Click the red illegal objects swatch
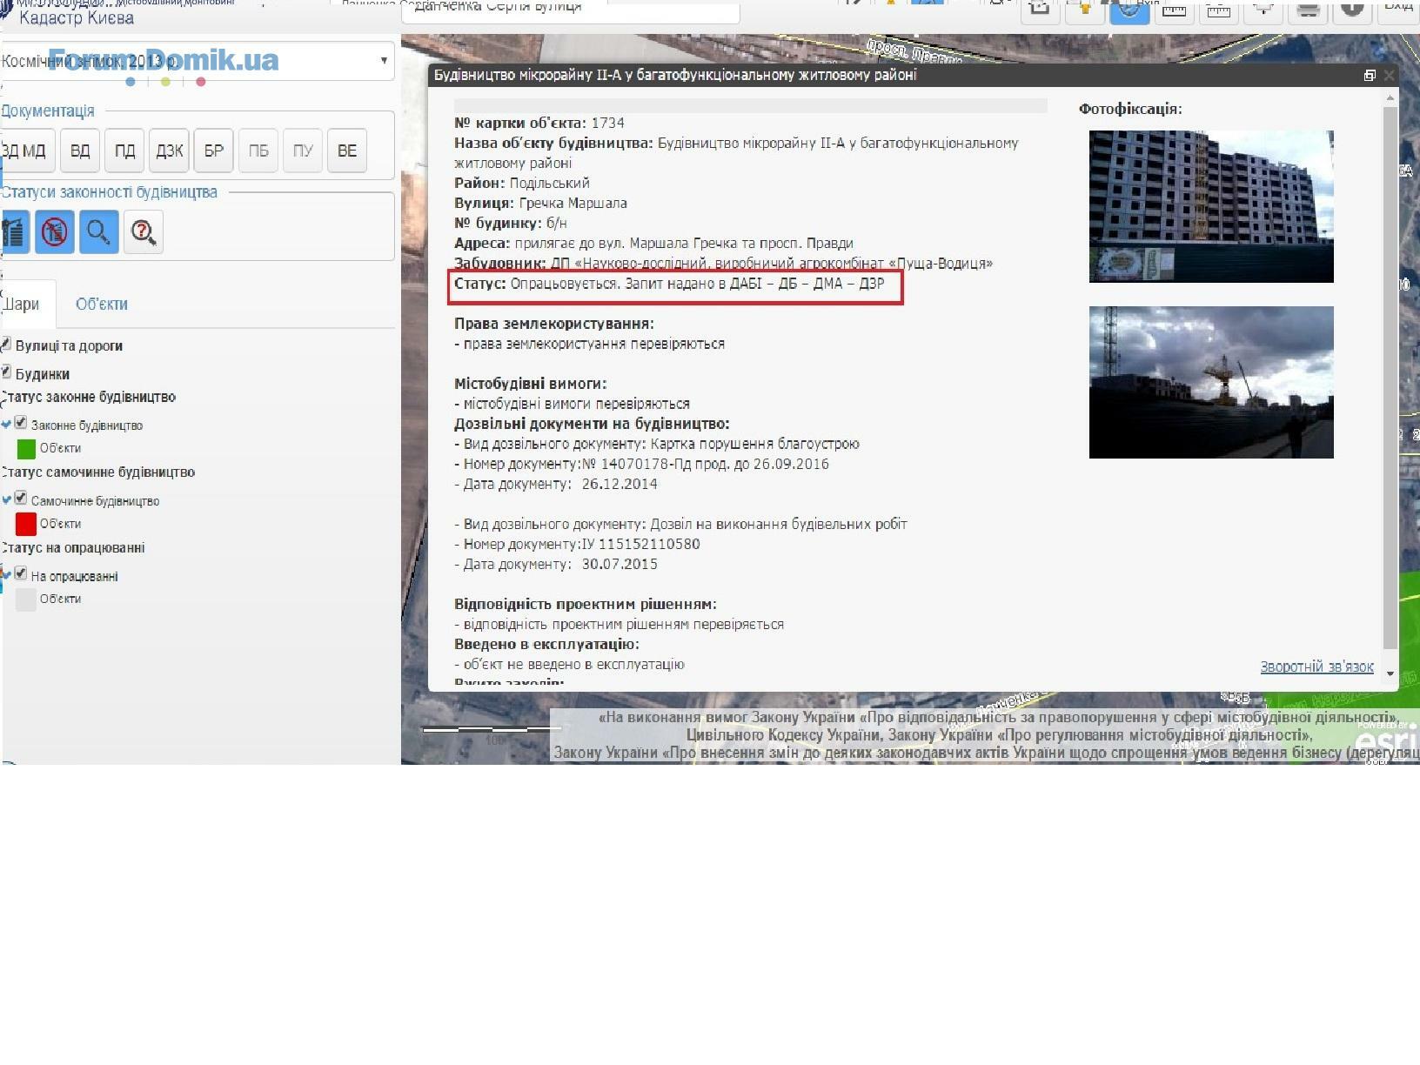This screenshot has width=1420, height=1065. pyautogui.click(x=26, y=524)
